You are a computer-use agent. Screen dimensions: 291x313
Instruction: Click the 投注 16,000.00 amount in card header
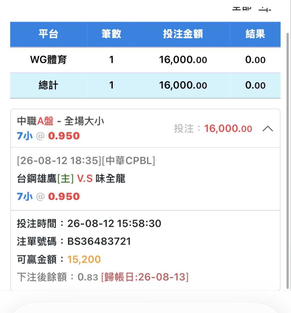213,128
